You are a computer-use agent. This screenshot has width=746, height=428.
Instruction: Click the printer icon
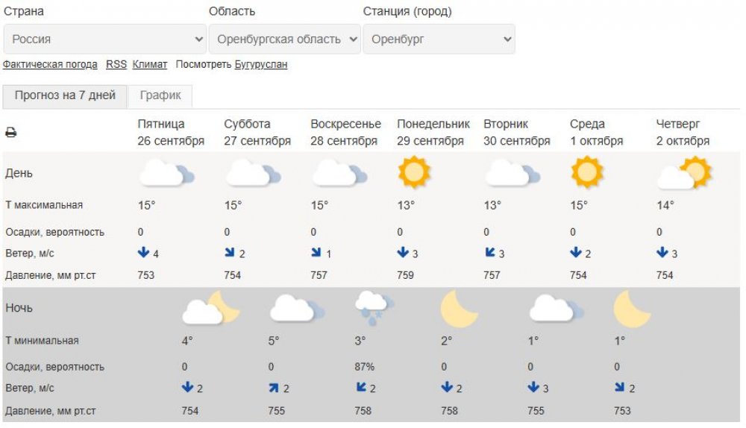pyautogui.click(x=11, y=133)
